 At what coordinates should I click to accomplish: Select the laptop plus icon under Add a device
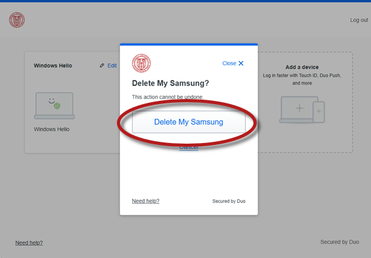299,108
